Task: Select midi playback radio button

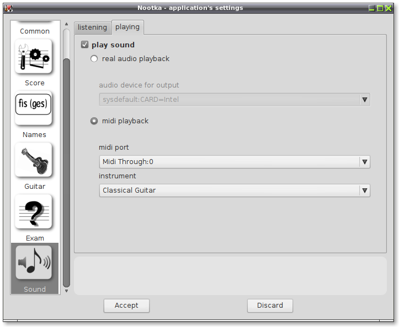Action: 94,121
